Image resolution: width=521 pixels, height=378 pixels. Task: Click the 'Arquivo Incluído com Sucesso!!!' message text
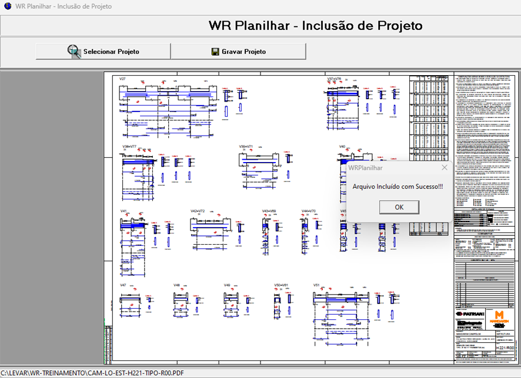[397, 187]
